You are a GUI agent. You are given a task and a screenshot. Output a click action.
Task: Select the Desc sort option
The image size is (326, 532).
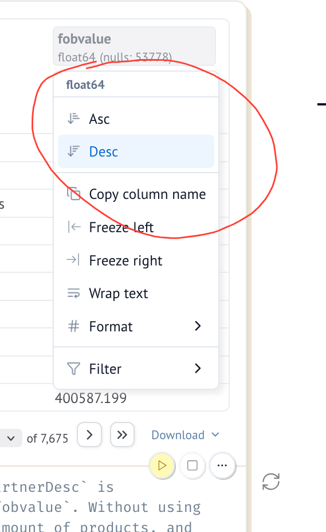[136, 151]
